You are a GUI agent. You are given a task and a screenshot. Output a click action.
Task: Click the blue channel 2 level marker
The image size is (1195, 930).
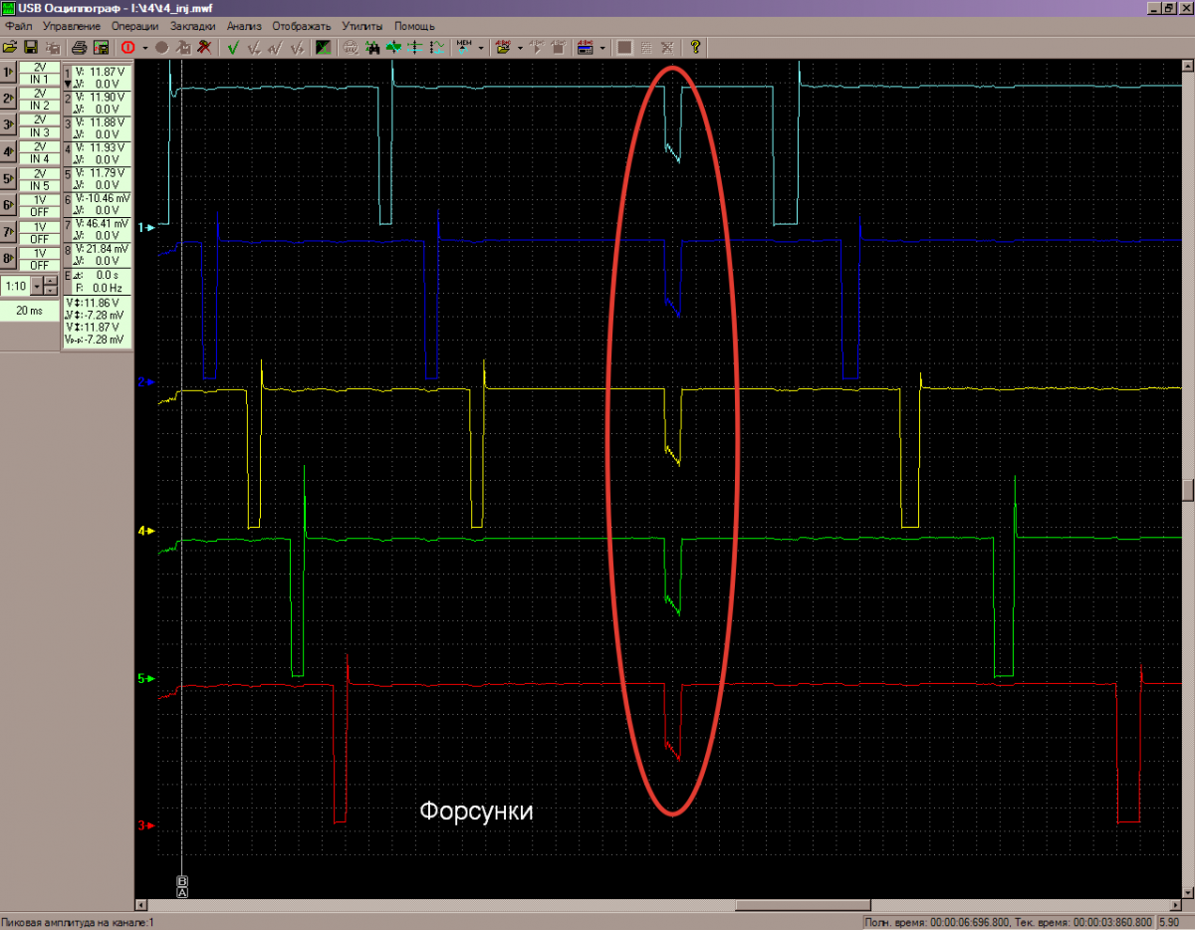(145, 381)
